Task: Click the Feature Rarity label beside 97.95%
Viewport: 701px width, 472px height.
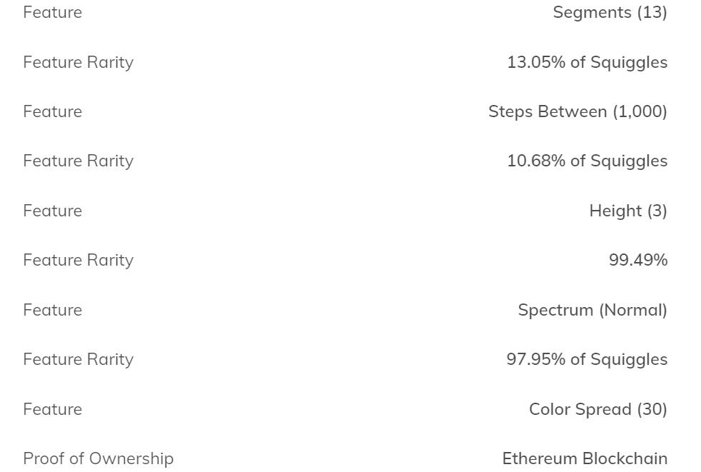Action: [x=78, y=359]
